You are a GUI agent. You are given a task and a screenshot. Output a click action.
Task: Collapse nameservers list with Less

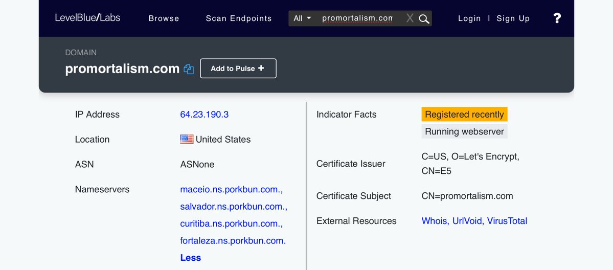click(x=190, y=258)
